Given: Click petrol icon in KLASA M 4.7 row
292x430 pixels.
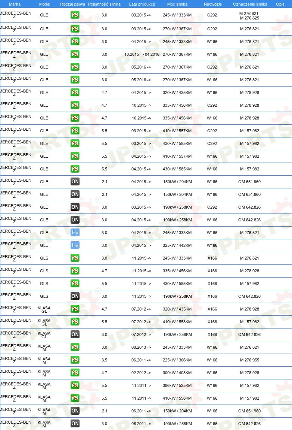Looking at the screenshot, I should [75, 373].
